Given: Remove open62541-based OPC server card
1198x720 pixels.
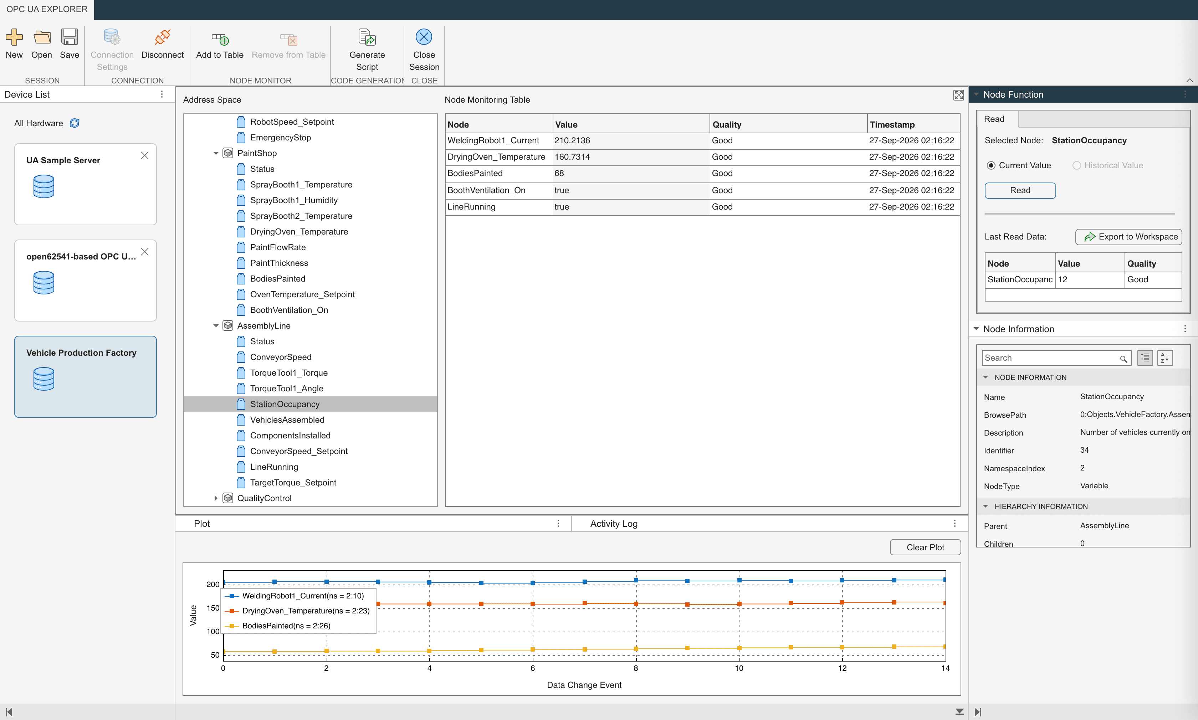Looking at the screenshot, I should click(x=145, y=252).
